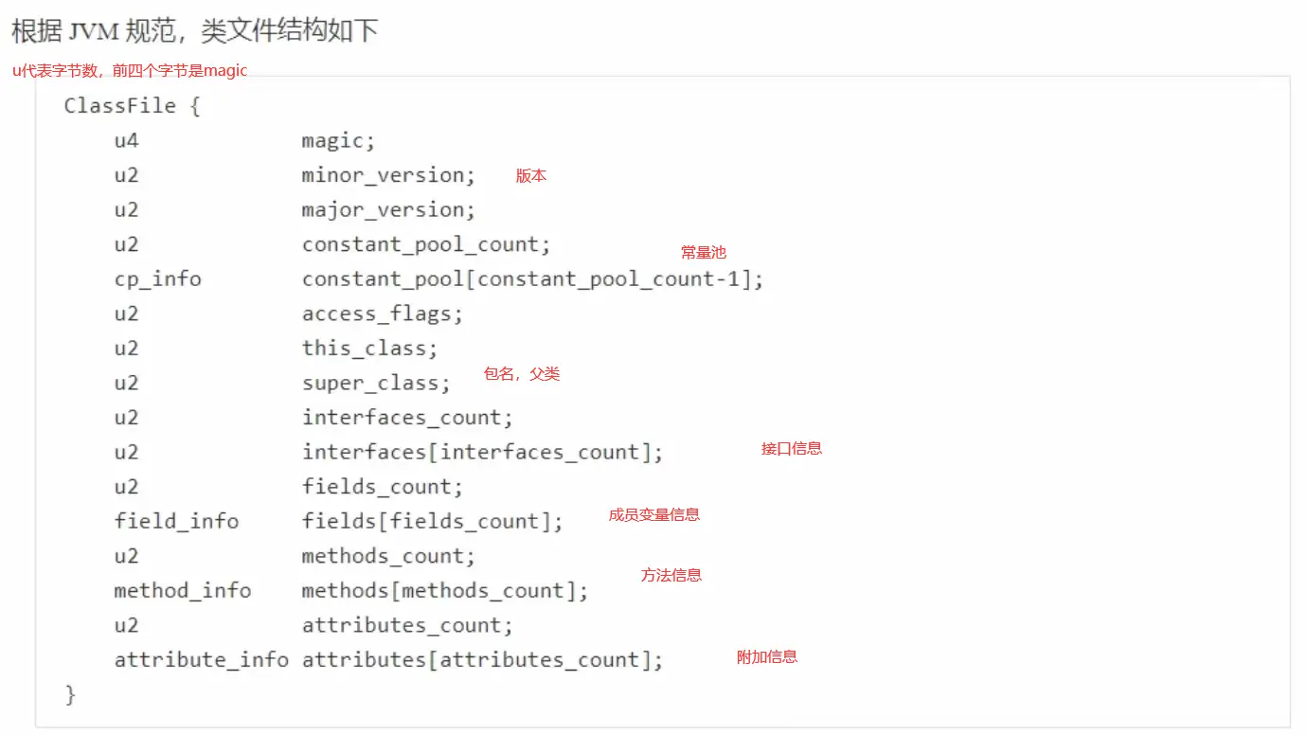Click the method_info type name
The width and height of the screenshot is (1307, 735).
pos(183,591)
